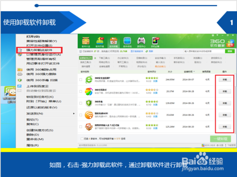Click the green icon beside 使用360杀毒扫描
The height and width of the screenshot is (177, 237).
click(20, 80)
